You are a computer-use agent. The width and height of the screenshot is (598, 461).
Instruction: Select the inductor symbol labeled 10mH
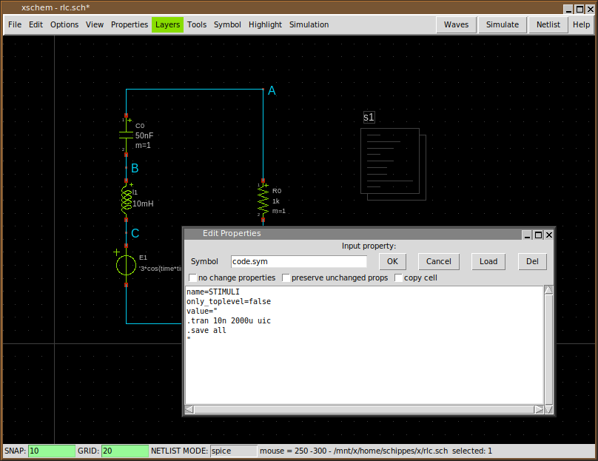click(127, 199)
